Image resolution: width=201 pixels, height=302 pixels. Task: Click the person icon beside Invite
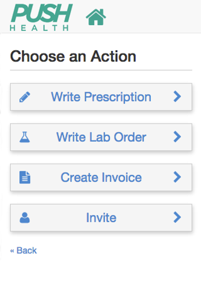(25, 218)
